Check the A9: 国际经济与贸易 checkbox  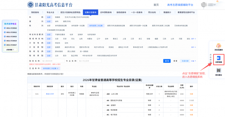(x=105, y=100)
